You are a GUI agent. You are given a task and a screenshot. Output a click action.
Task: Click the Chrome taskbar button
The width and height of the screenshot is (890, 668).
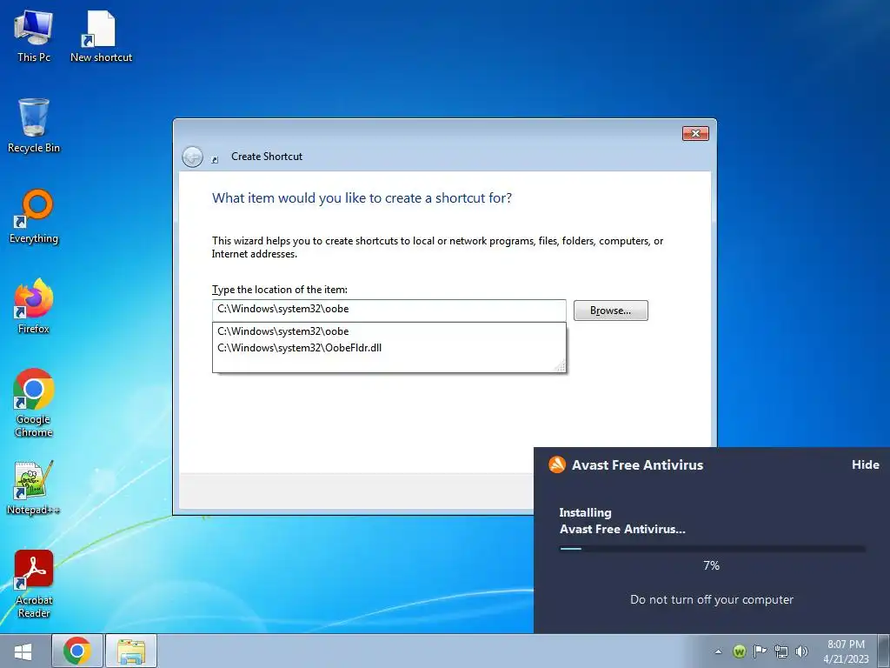[x=77, y=651]
